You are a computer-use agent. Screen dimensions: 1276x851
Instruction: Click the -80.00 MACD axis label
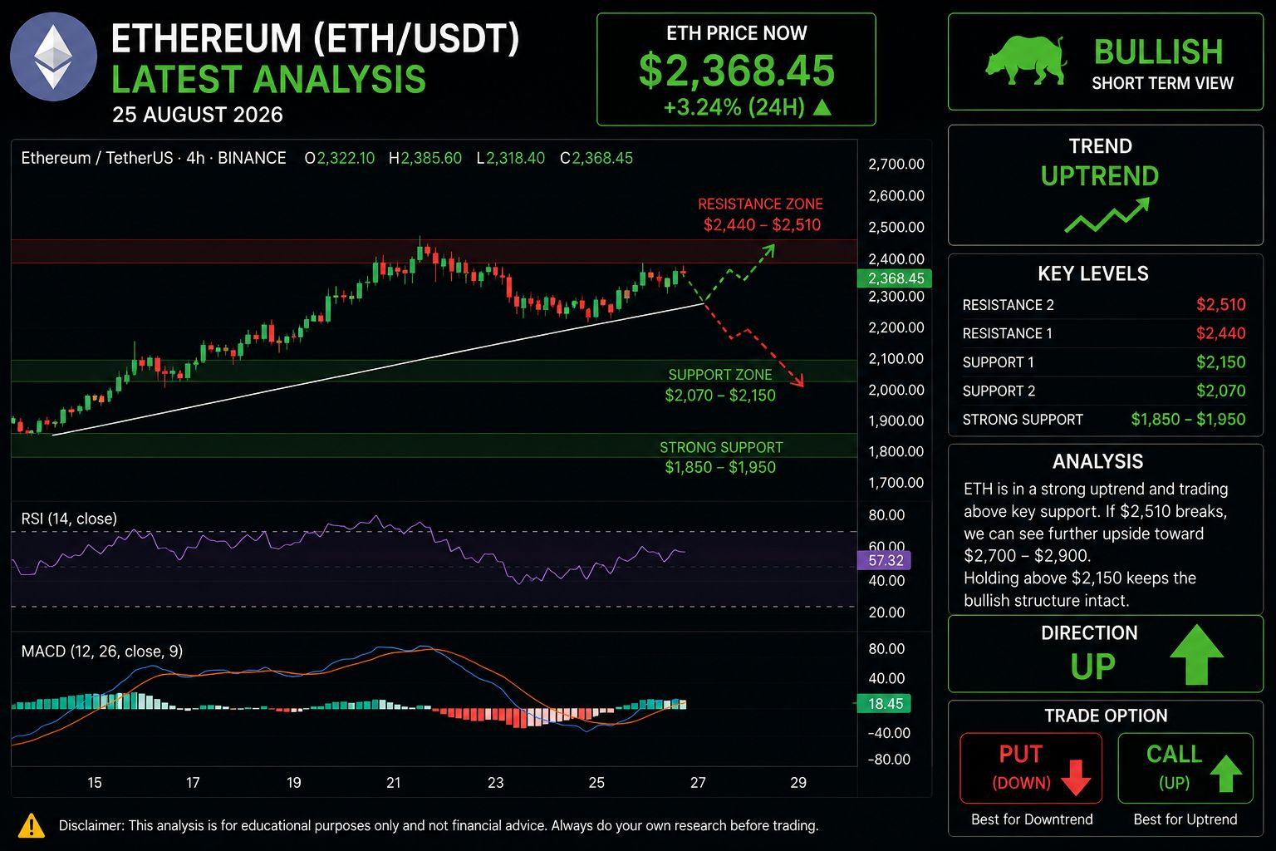(889, 760)
